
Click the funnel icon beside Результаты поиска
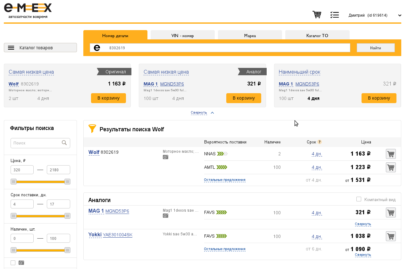pyautogui.click(x=92, y=129)
